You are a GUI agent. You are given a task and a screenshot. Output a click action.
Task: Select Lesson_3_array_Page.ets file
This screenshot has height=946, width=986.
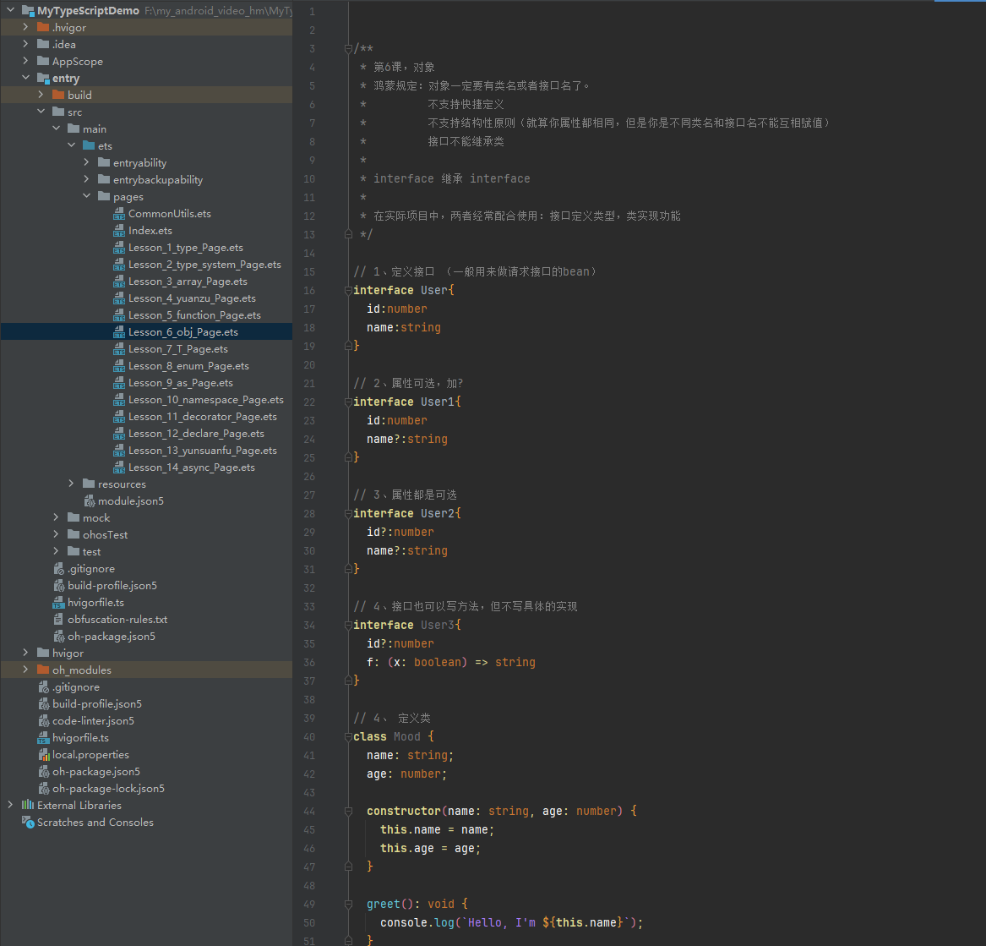[188, 282]
